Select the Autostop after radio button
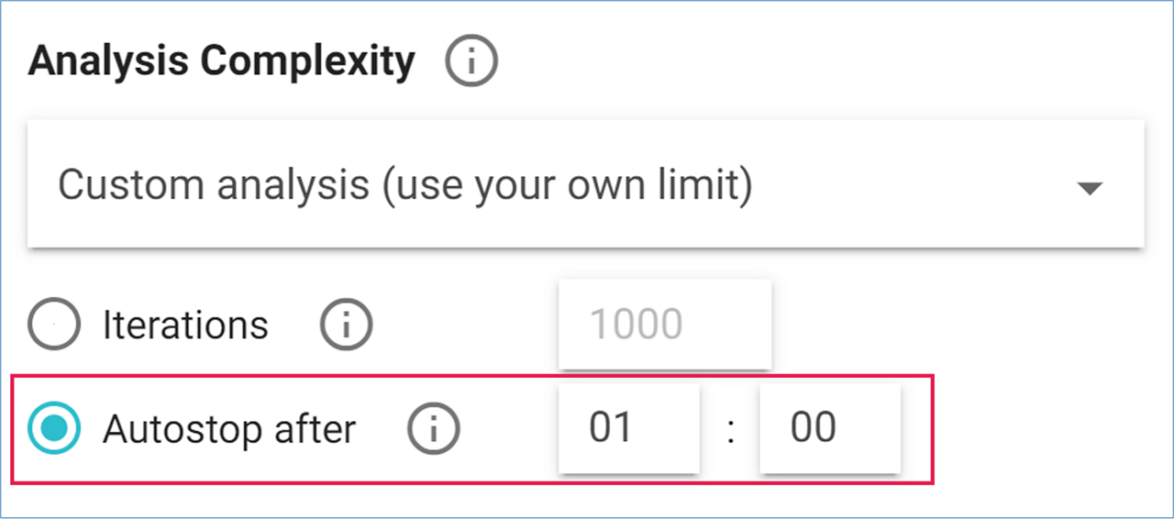The height and width of the screenshot is (519, 1174). point(54,428)
